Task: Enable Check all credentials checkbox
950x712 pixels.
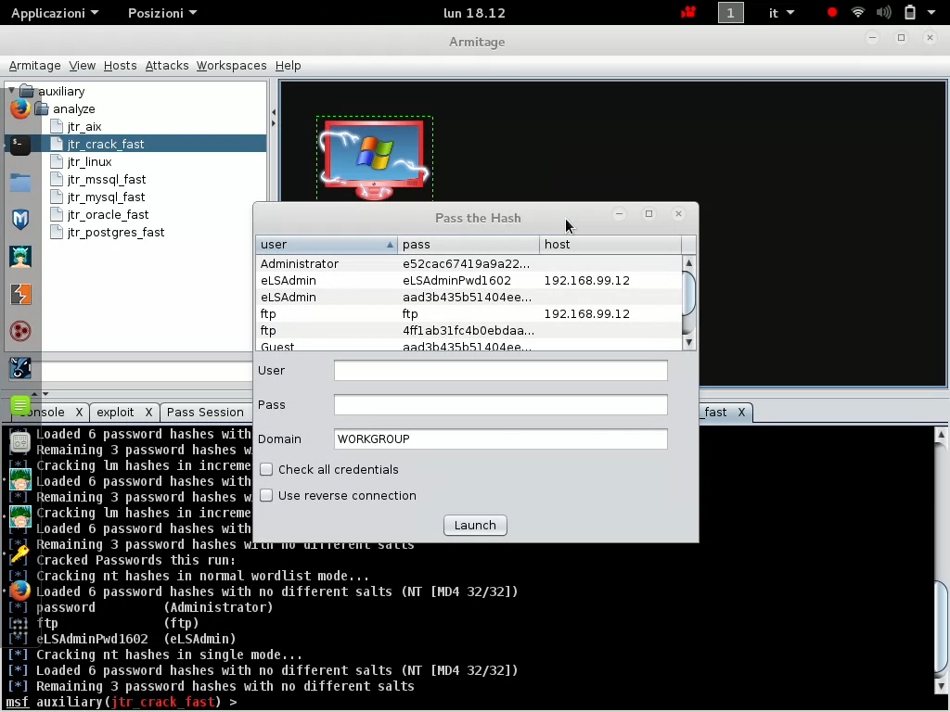Action: click(x=266, y=470)
